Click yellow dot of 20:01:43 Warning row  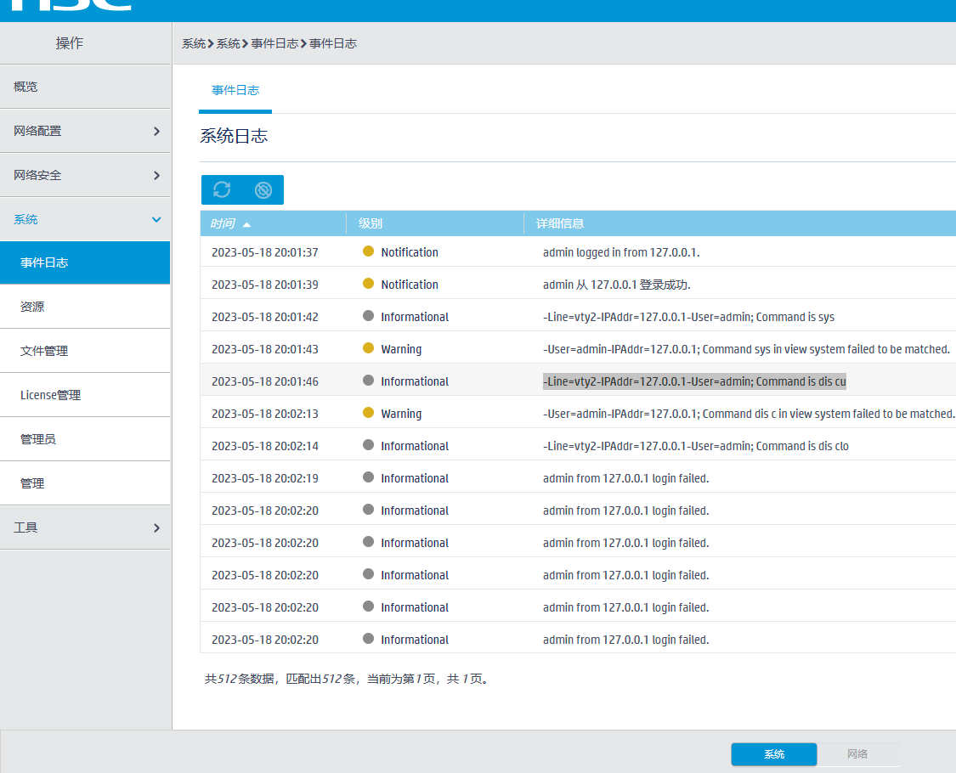coord(368,348)
